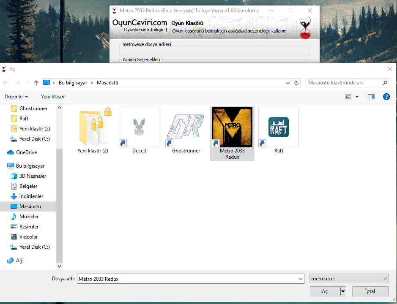Refresh the Masaüstü folder view
The height and width of the screenshot is (304, 397).
tap(296, 83)
